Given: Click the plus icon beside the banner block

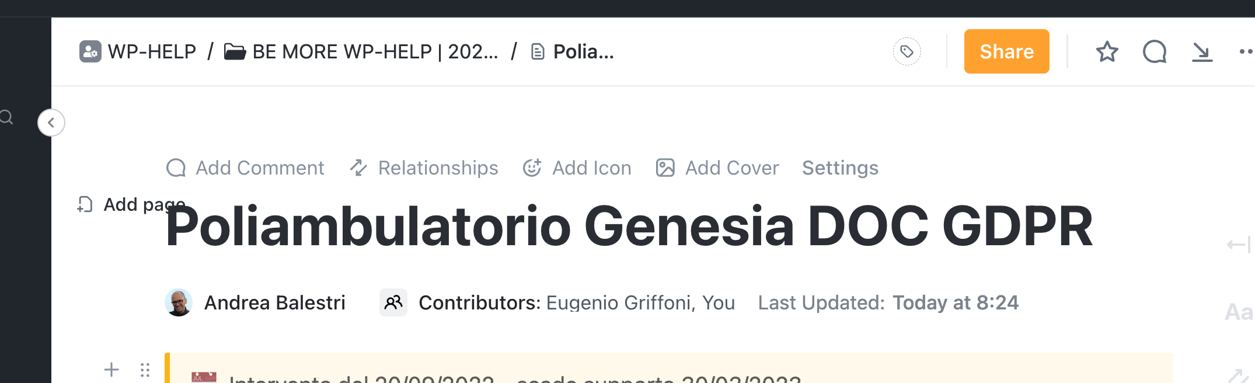Looking at the screenshot, I should pos(111,370).
